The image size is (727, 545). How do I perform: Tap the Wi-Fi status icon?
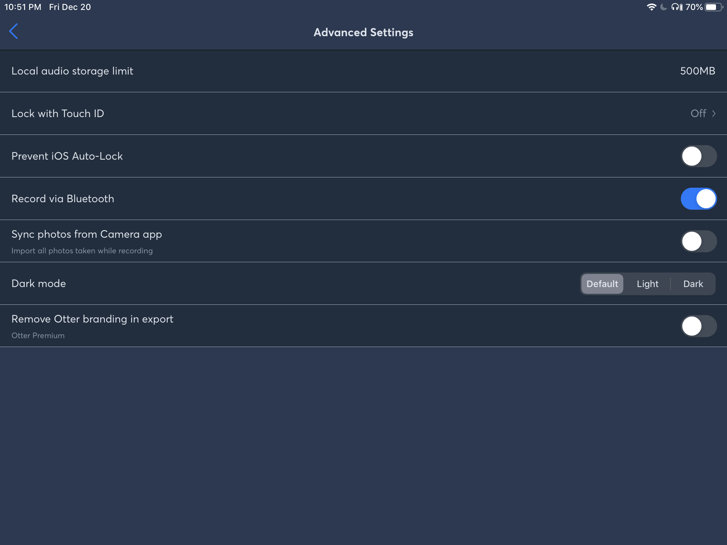click(651, 7)
